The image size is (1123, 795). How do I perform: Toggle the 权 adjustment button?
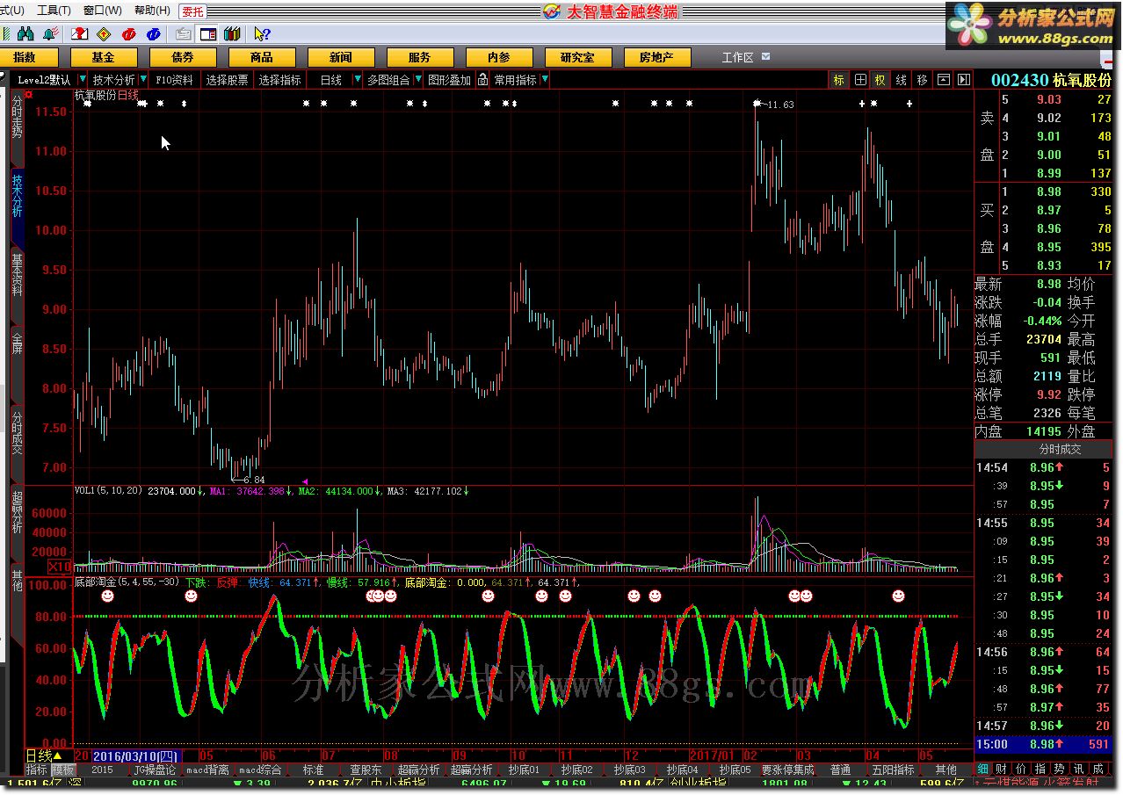[x=880, y=80]
